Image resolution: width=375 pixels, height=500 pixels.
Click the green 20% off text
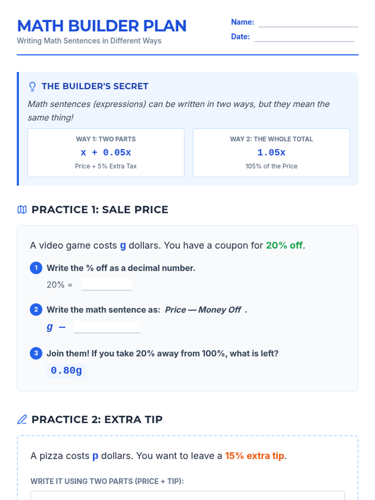(284, 245)
